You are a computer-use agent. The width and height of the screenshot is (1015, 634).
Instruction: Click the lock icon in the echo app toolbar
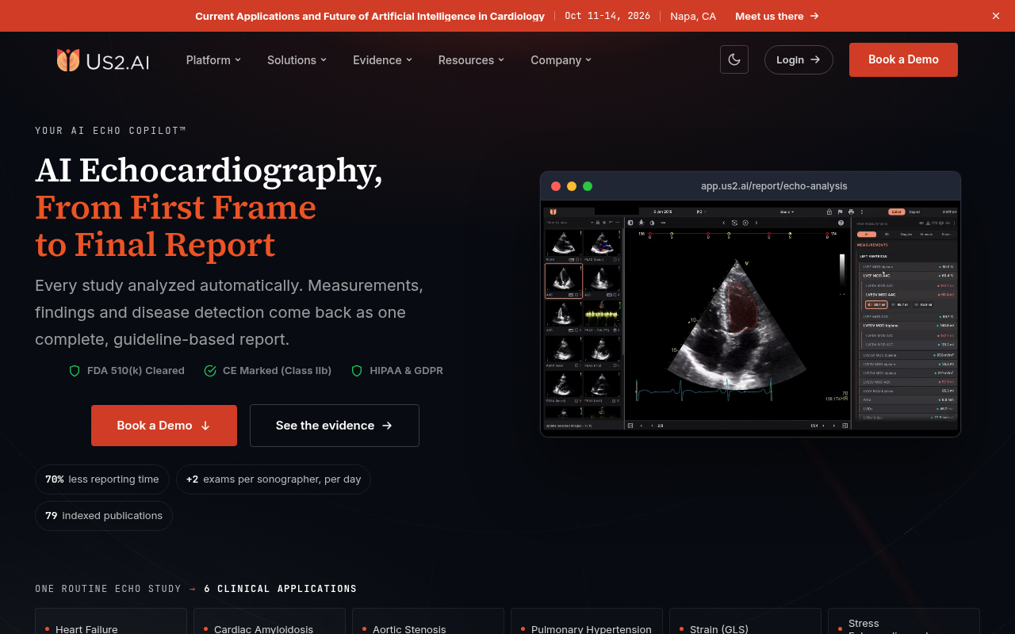(x=829, y=212)
